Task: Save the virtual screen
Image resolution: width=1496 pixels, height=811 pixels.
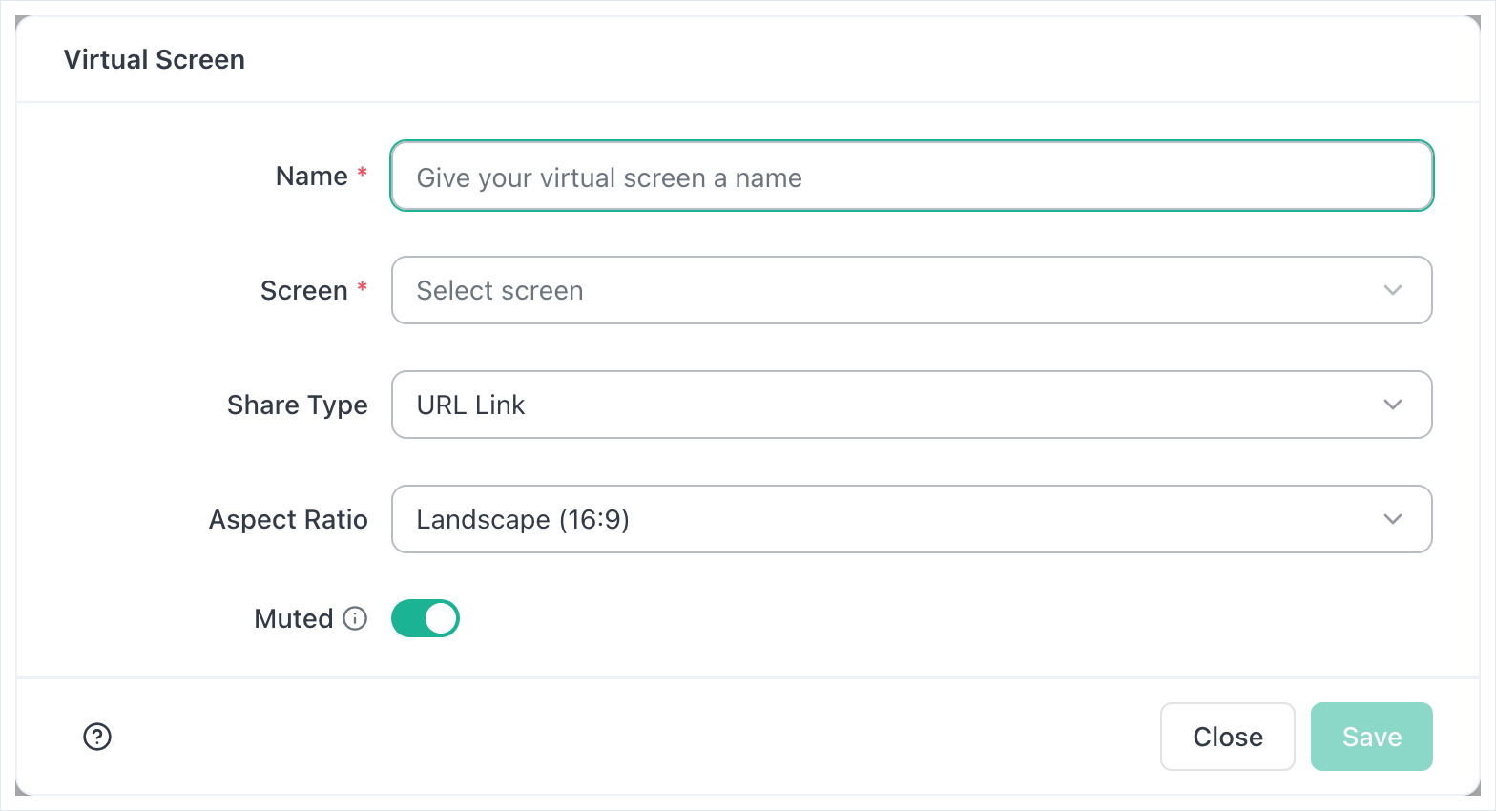Action: click(x=1372, y=737)
